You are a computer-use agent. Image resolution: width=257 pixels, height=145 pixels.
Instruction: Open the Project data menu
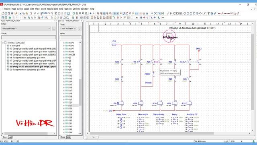click(53, 9)
